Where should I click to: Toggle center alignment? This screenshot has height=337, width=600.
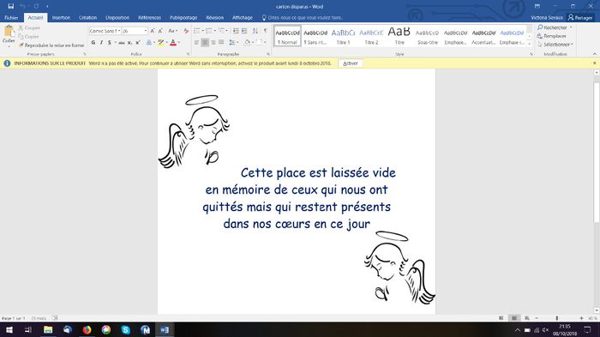point(205,43)
